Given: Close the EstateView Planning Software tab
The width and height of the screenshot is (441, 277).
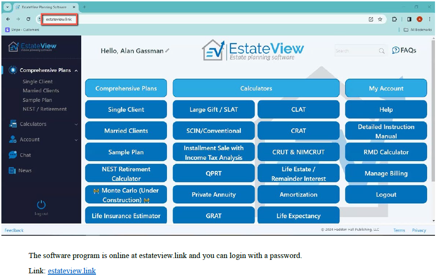Looking at the screenshot, I should click(x=74, y=7).
